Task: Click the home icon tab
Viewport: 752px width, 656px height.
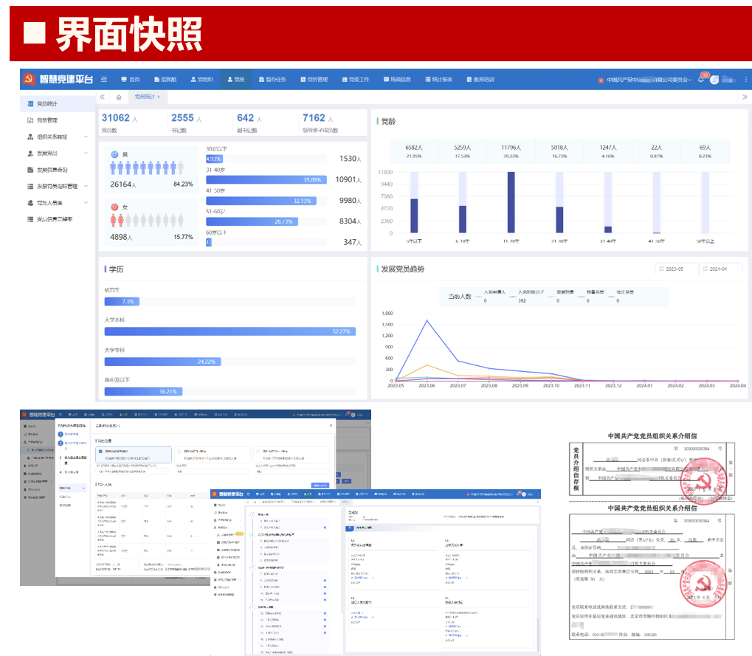Action: tap(119, 97)
